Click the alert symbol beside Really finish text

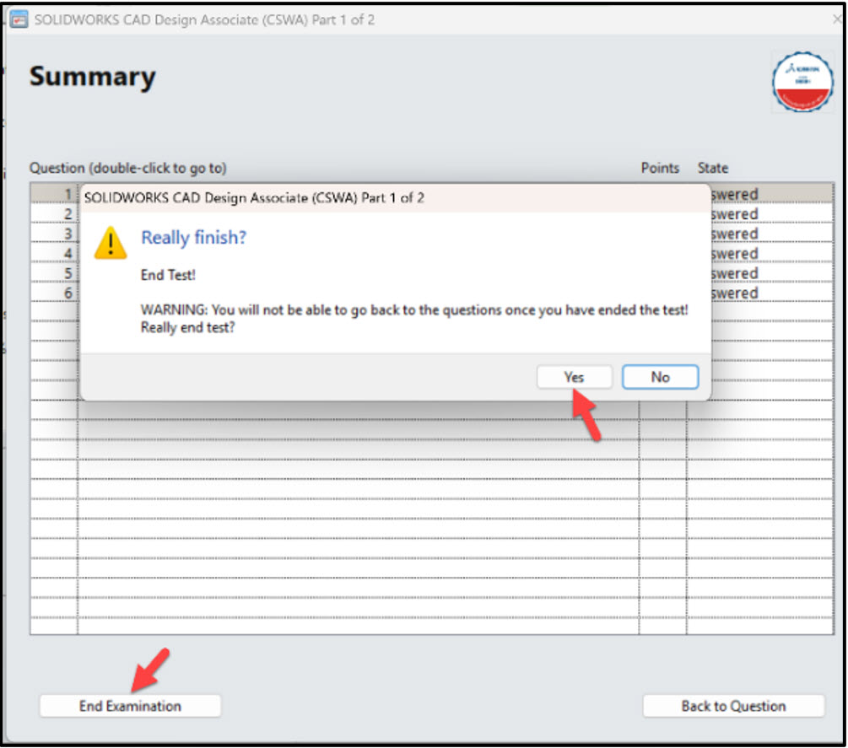click(111, 244)
